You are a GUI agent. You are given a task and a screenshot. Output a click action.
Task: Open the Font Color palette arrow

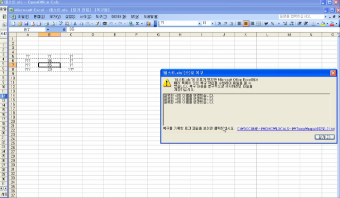pos(336,23)
